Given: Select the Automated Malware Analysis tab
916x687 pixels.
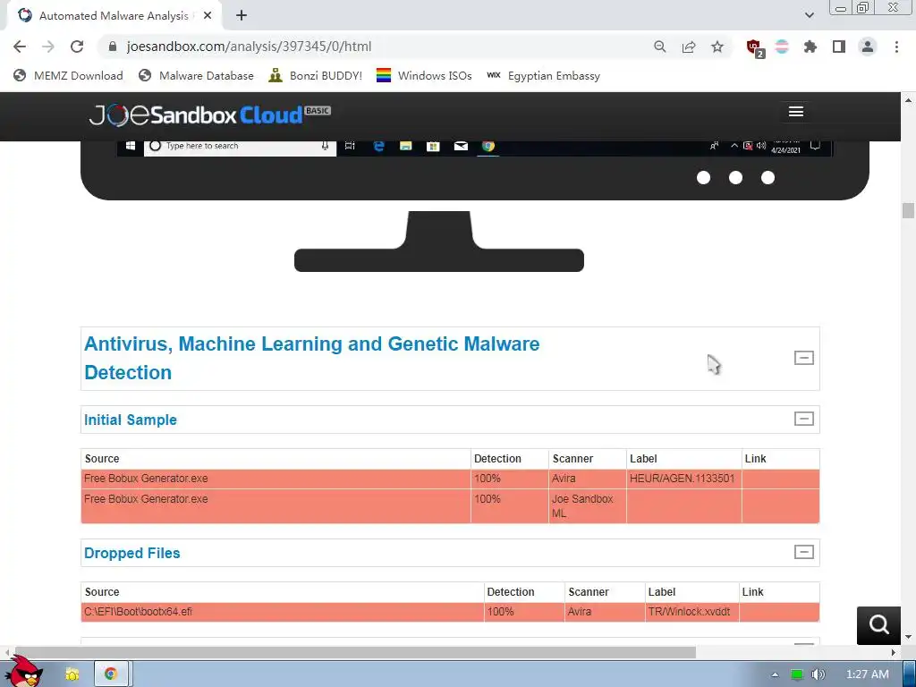Looking at the screenshot, I should [x=114, y=16].
